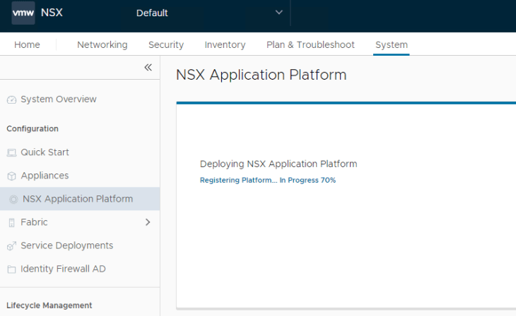The image size is (516, 316).
Task: Switch to the Networking tab
Action: pyautogui.click(x=102, y=44)
